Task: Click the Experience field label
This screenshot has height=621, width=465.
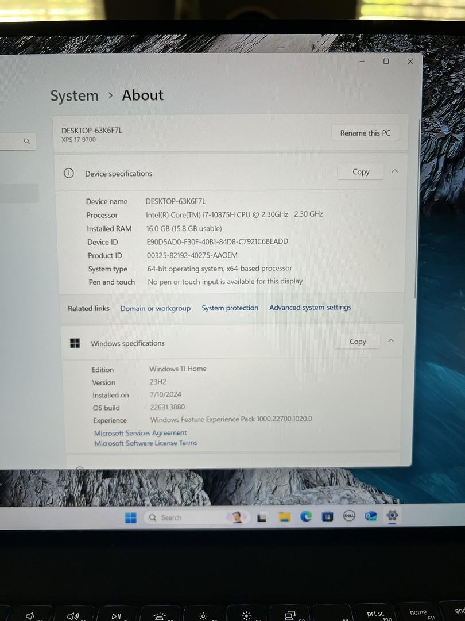Action: coord(110,420)
